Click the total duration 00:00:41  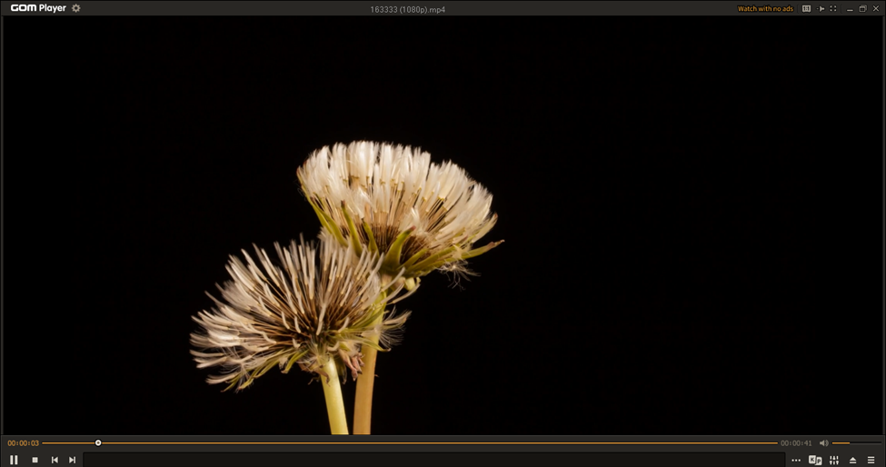(x=796, y=443)
